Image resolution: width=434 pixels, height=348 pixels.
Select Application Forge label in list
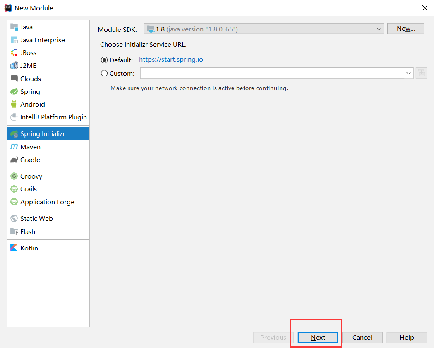(x=47, y=202)
